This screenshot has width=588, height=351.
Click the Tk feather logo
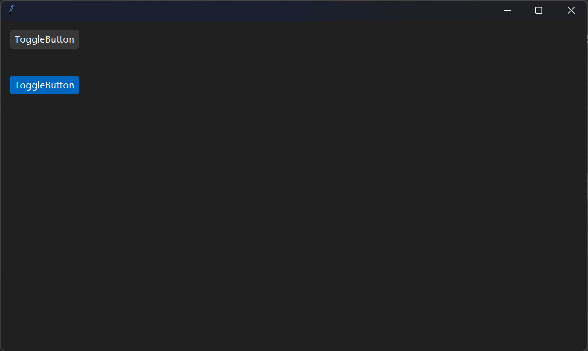tap(11, 10)
